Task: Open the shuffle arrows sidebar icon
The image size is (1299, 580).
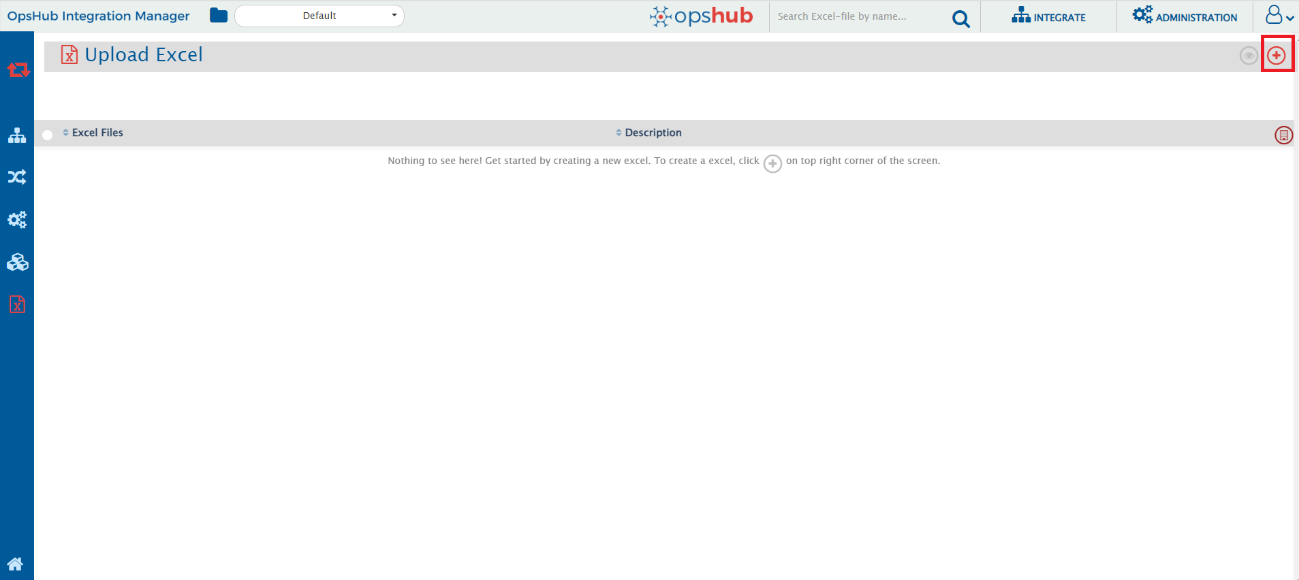Action: point(17,178)
